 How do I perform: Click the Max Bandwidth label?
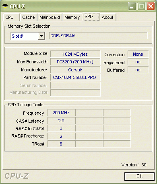(x=32, y=62)
